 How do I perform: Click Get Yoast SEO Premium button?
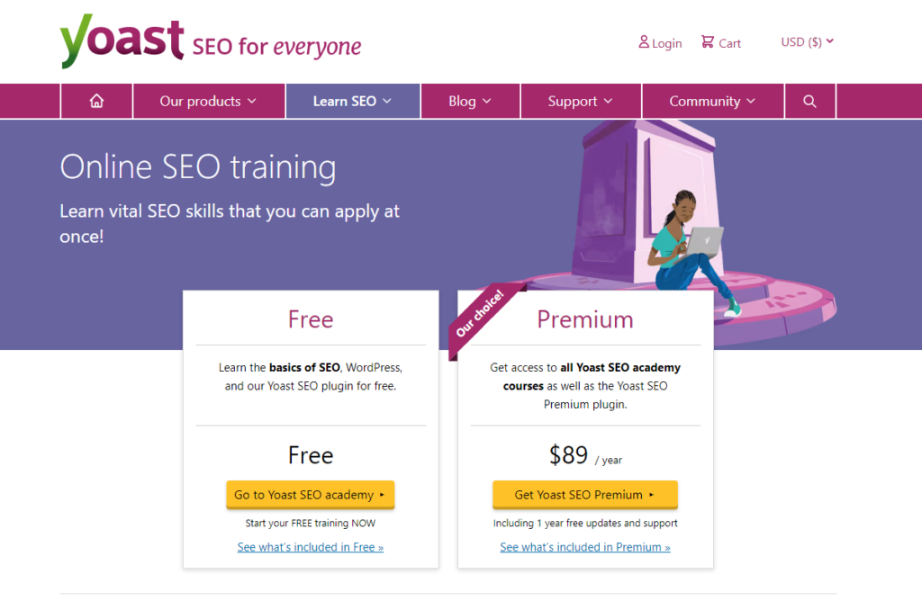click(x=584, y=495)
